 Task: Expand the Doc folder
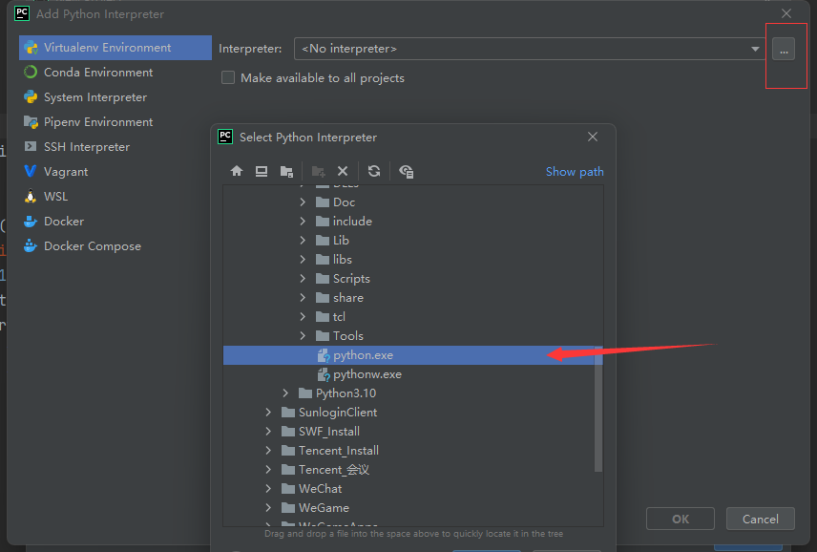click(303, 202)
